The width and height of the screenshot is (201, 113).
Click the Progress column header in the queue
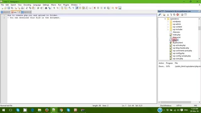(169, 63)
